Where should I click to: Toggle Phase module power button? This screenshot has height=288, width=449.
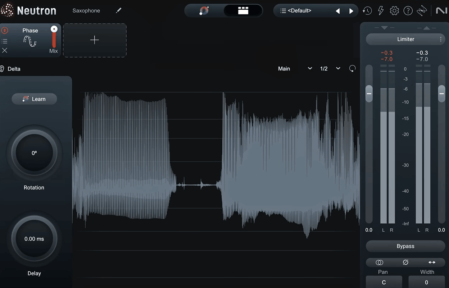pos(5,31)
